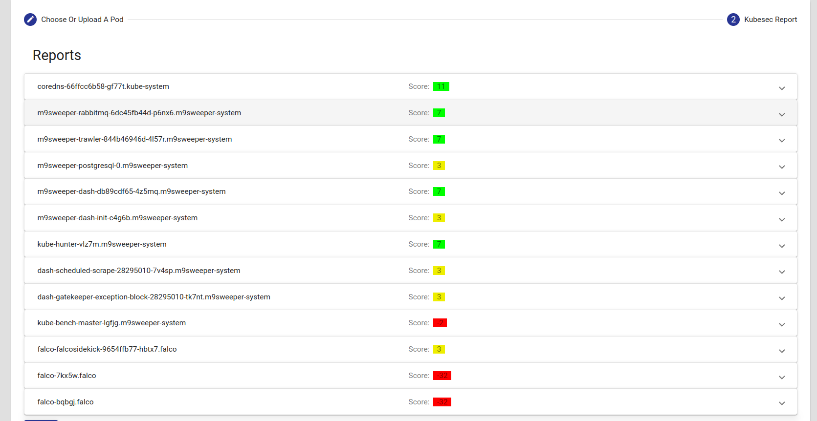Expand m9sweeper-rabbitmq report chevron arrow
Viewport: 817px width, 421px height.
coord(781,114)
